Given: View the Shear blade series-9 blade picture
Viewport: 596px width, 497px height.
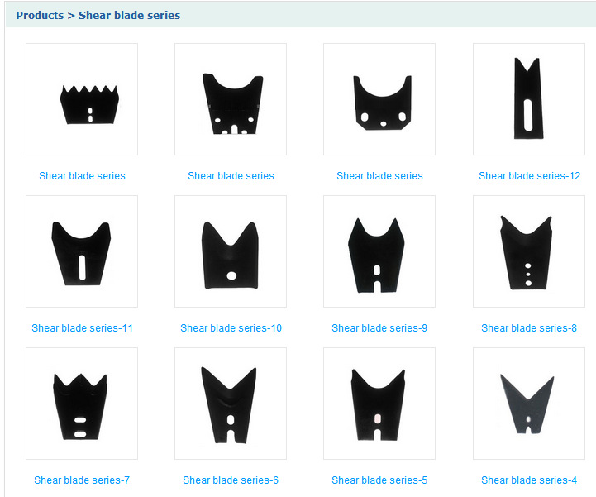Looking at the screenshot, I should pyautogui.click(x=379, y=251).
